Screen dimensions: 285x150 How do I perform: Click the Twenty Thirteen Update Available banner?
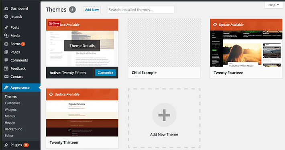click(82, 94)
